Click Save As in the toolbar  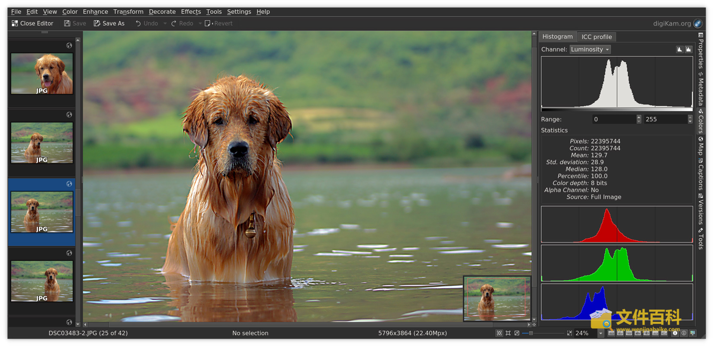coord(109,23)
